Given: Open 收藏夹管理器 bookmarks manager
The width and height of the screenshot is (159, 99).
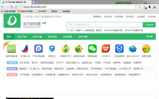Looking at the screenshot, I should pyautogui.click(x=8, y=11).
